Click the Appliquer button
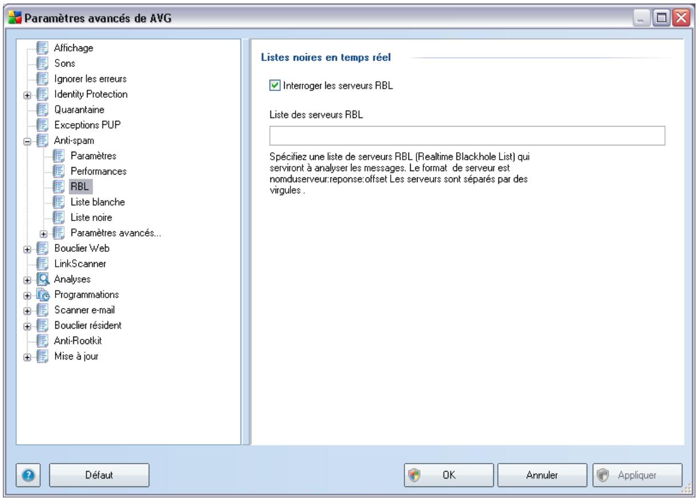The height and width of the screenshot is (498, 696). [638, 475]
